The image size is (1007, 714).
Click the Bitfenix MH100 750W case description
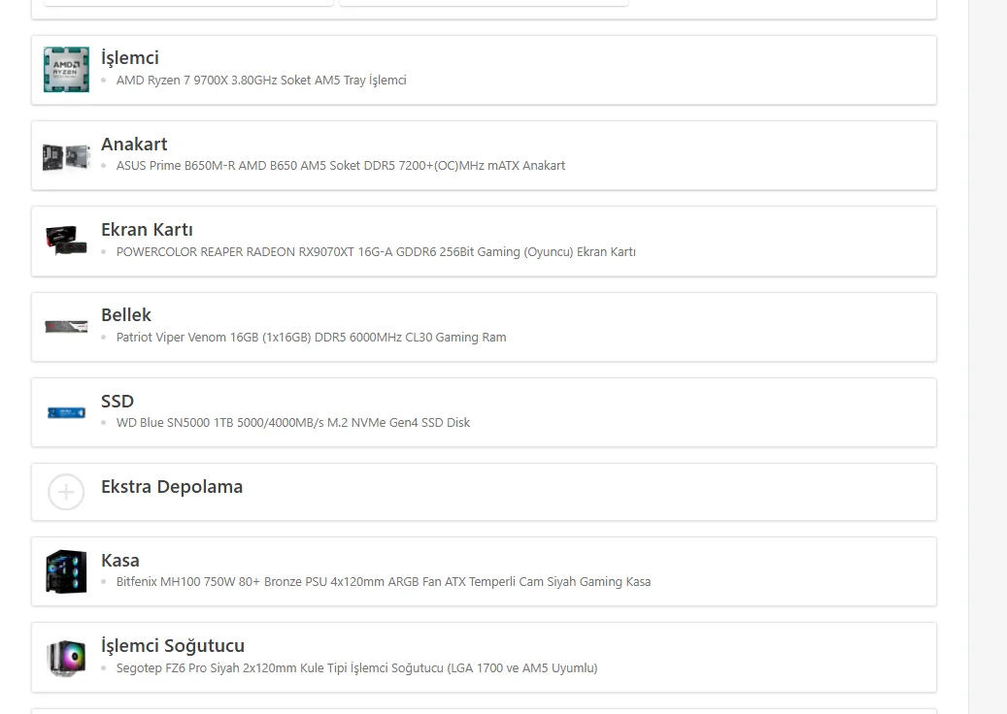pyautogui.click(x=384, y=582)
